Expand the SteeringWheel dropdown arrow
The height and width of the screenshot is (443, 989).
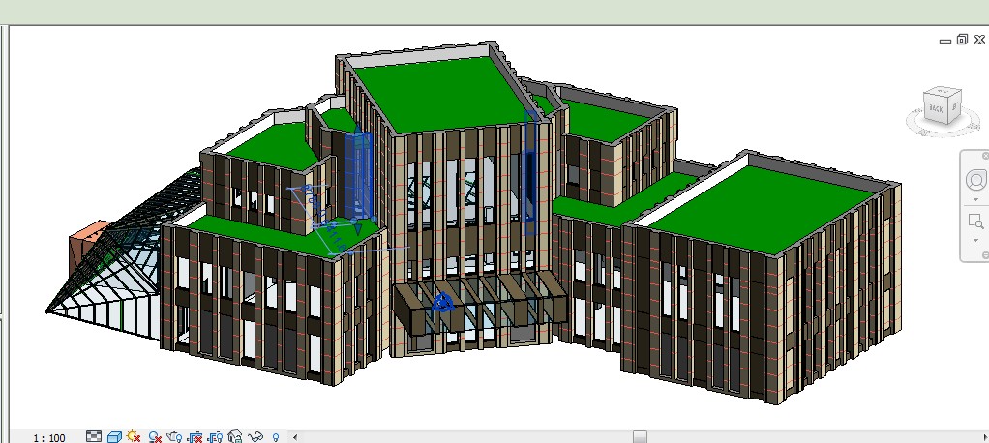coord(975,200)
